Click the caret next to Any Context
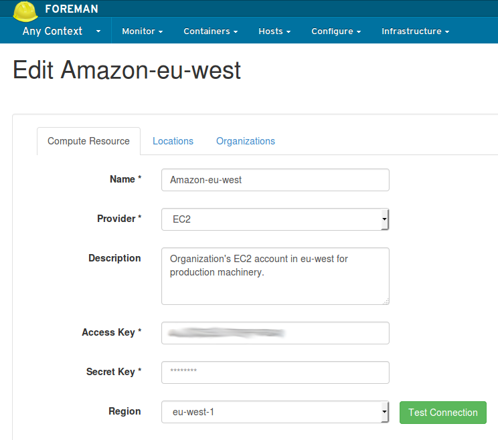This screenshot has height=440, width=498. point(98,31)
